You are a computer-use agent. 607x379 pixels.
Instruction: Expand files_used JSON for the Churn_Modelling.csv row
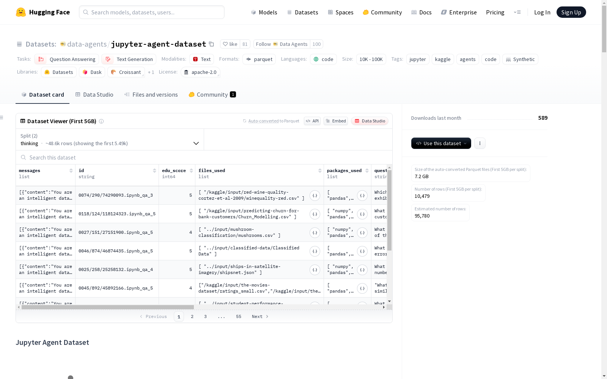click(315, 214)
